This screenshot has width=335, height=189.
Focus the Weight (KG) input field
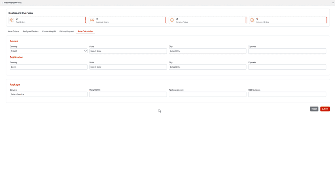tap(128, 94)
